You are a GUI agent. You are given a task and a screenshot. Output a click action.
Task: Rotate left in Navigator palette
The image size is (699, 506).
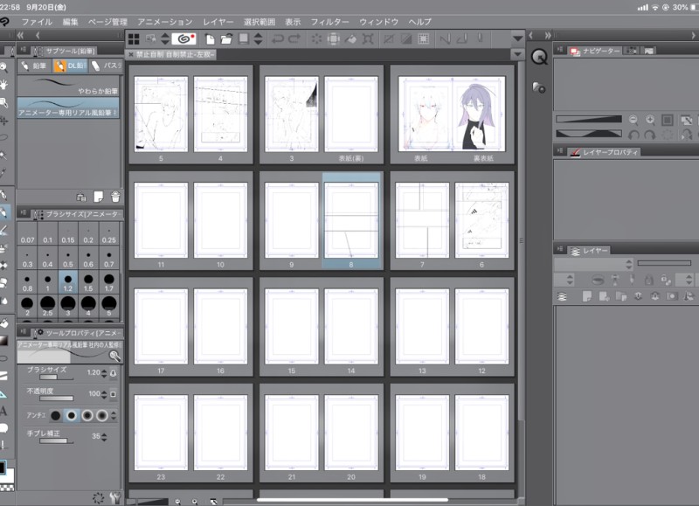633,135
